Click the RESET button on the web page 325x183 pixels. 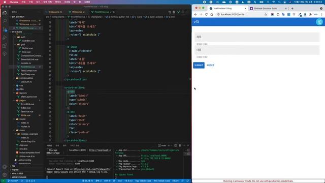(211, 65)
